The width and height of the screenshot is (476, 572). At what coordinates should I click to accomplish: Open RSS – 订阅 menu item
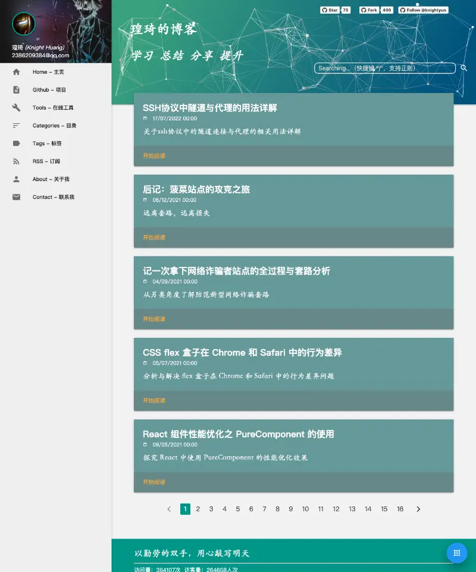pyautogui.click(x=56, y=161)
